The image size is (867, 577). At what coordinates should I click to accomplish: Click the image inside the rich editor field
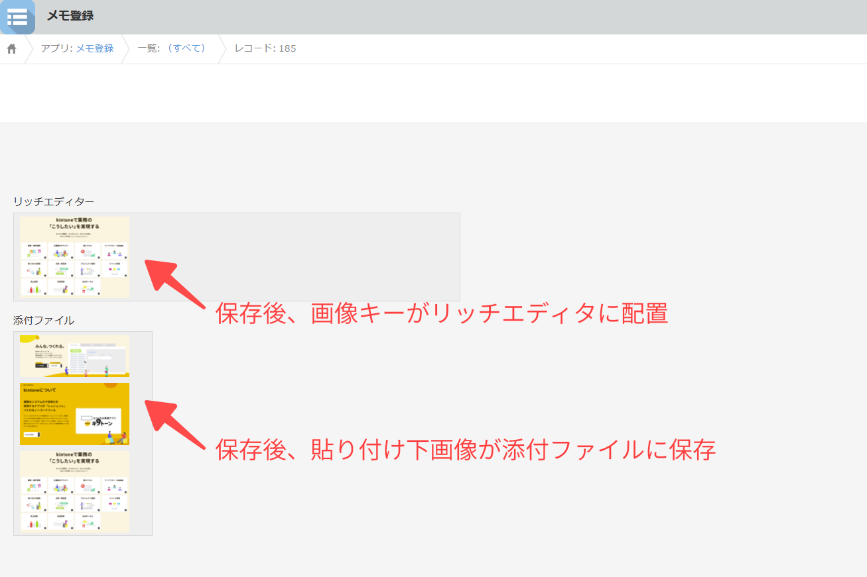click(74, 257)
